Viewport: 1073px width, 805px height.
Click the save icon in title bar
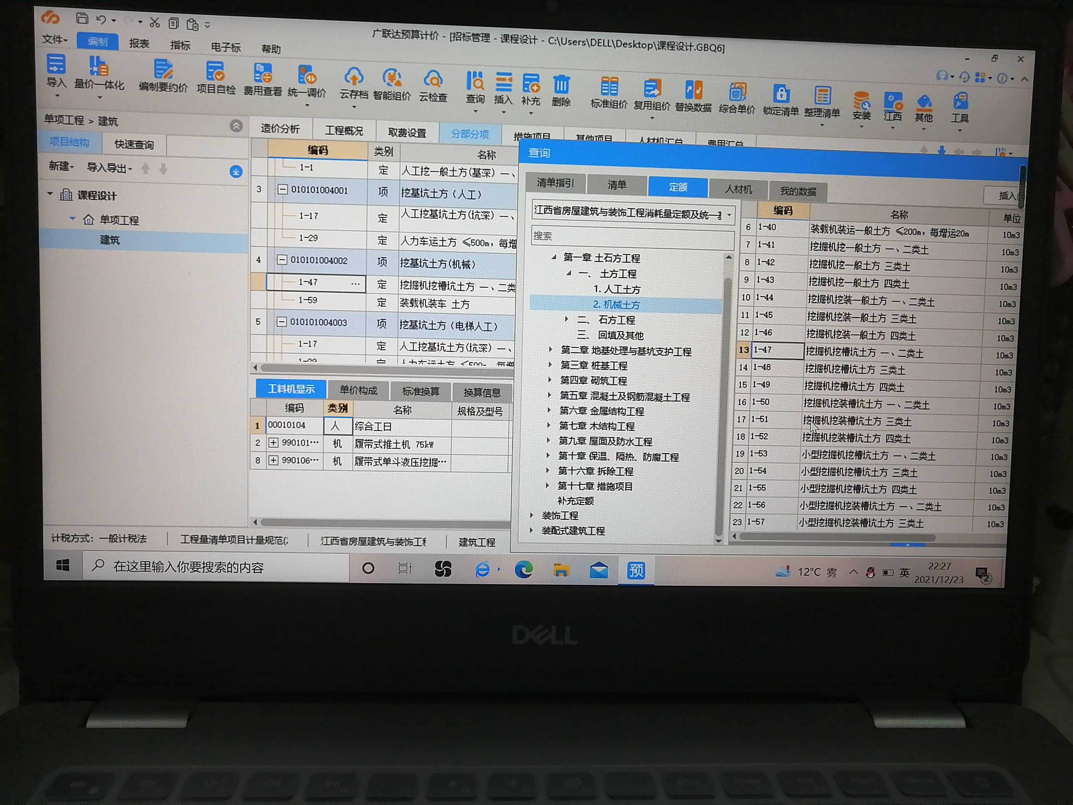click(82, 19)
